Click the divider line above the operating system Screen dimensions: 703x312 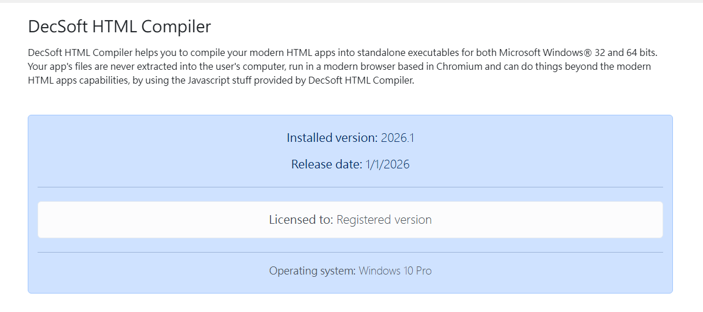pyautogui.click(x=350, y=252)
